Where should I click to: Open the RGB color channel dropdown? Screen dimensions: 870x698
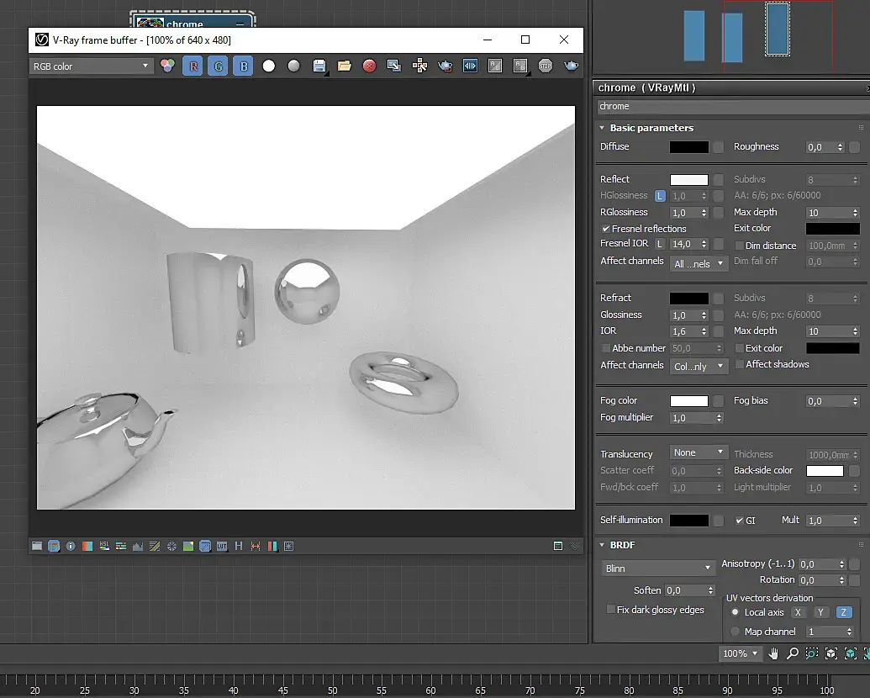(91, 66)
